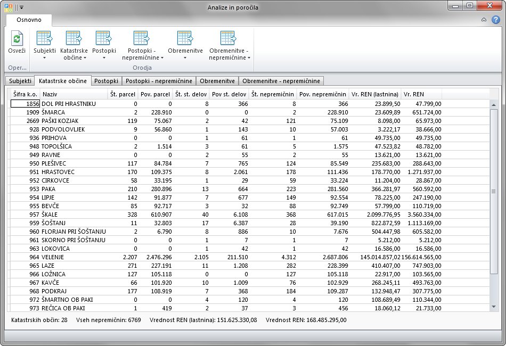Sort by the Šifra k.o. column header

coord(25,94)
